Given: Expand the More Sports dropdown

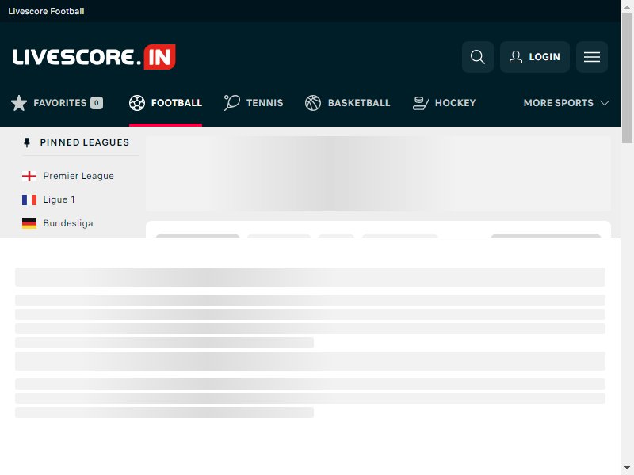Looking at the screenshot, I should tap(566, 103).
